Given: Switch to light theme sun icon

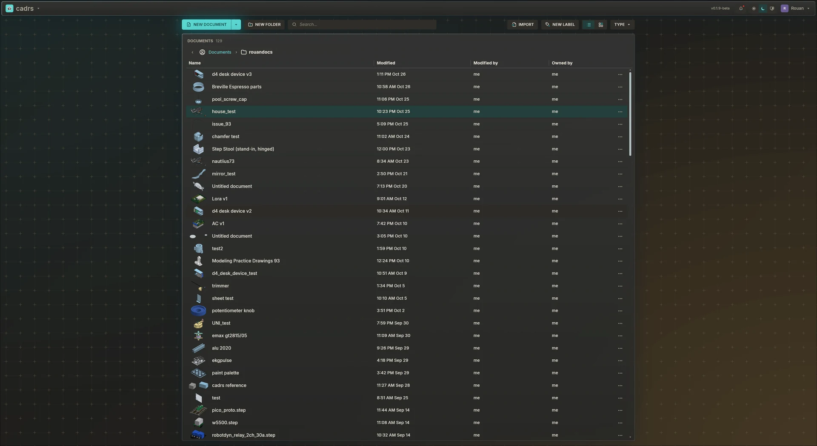Looking at the screenshot, I should point(754,9).
